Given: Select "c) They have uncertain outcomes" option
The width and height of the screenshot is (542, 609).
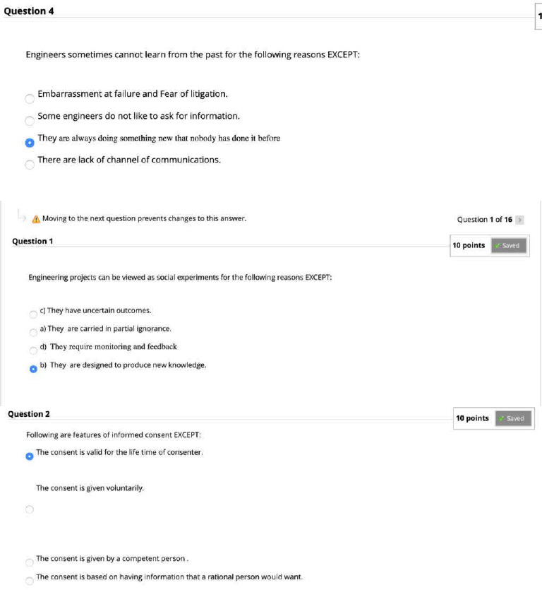Looking at the screenshot, I should click(33, 314).
